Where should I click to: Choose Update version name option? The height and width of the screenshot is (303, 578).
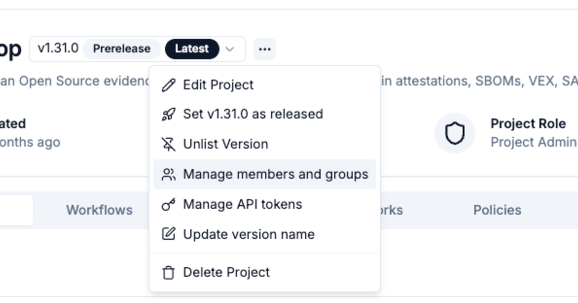point(264,234)
